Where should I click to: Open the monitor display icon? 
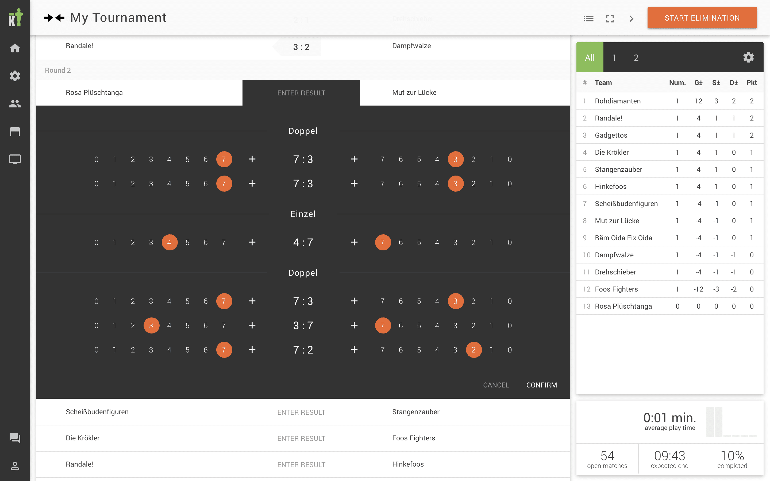coord(15,159)
